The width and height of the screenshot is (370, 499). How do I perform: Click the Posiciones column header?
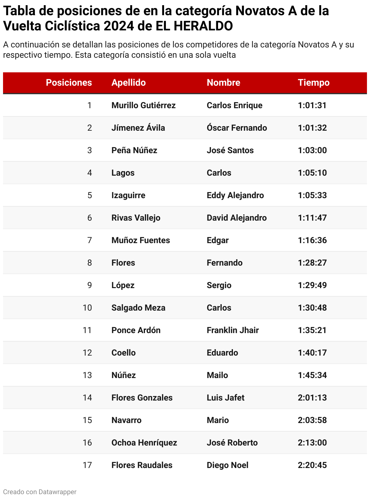click(x=69, y=83)
